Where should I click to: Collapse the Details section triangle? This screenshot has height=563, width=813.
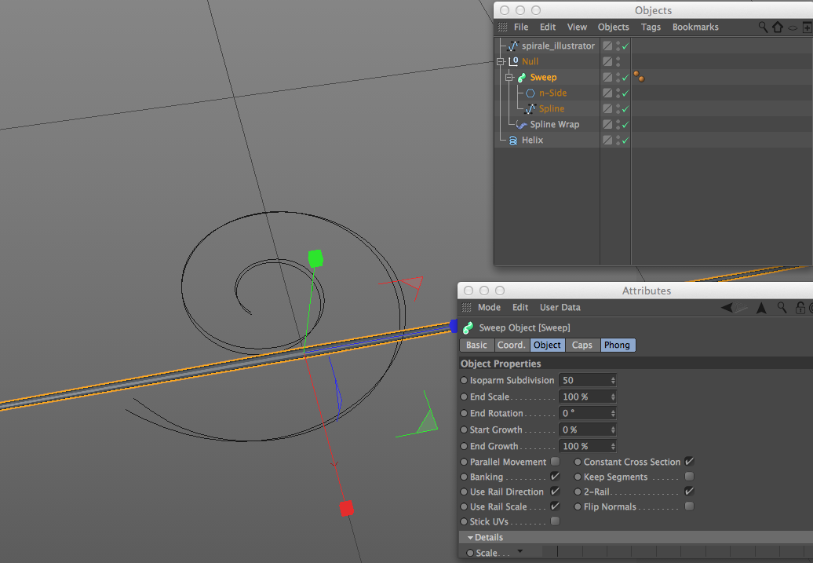pyautogui.click(x=470, y=538)
